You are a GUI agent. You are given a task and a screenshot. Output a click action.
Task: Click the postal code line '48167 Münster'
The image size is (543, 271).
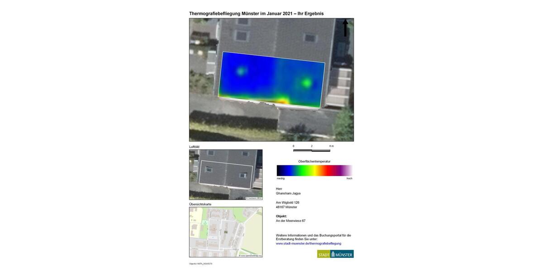point(286,207)
